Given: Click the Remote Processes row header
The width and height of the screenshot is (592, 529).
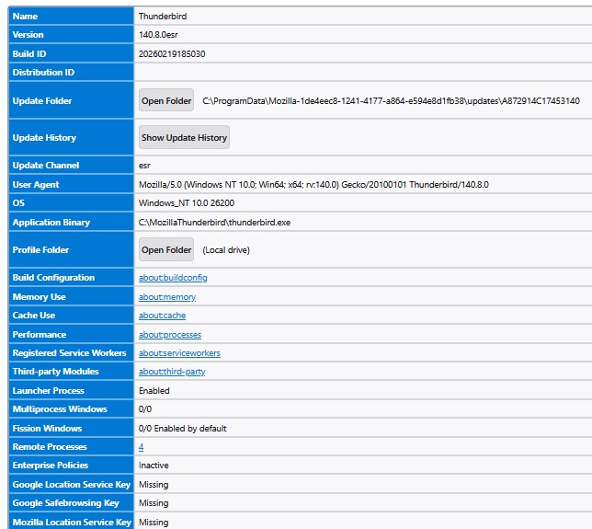Looking at the screenshot, I should point(71,446).
